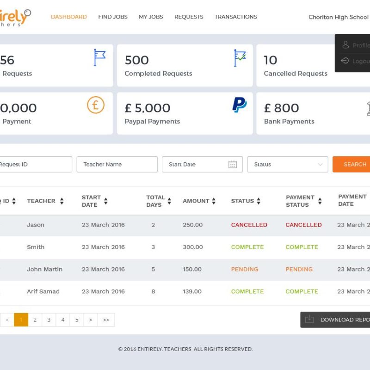Image resolution: width=370 pixels, height=370 pixels.
Task: Click the blue requests flag icon
Action: [x=99, y=58]
